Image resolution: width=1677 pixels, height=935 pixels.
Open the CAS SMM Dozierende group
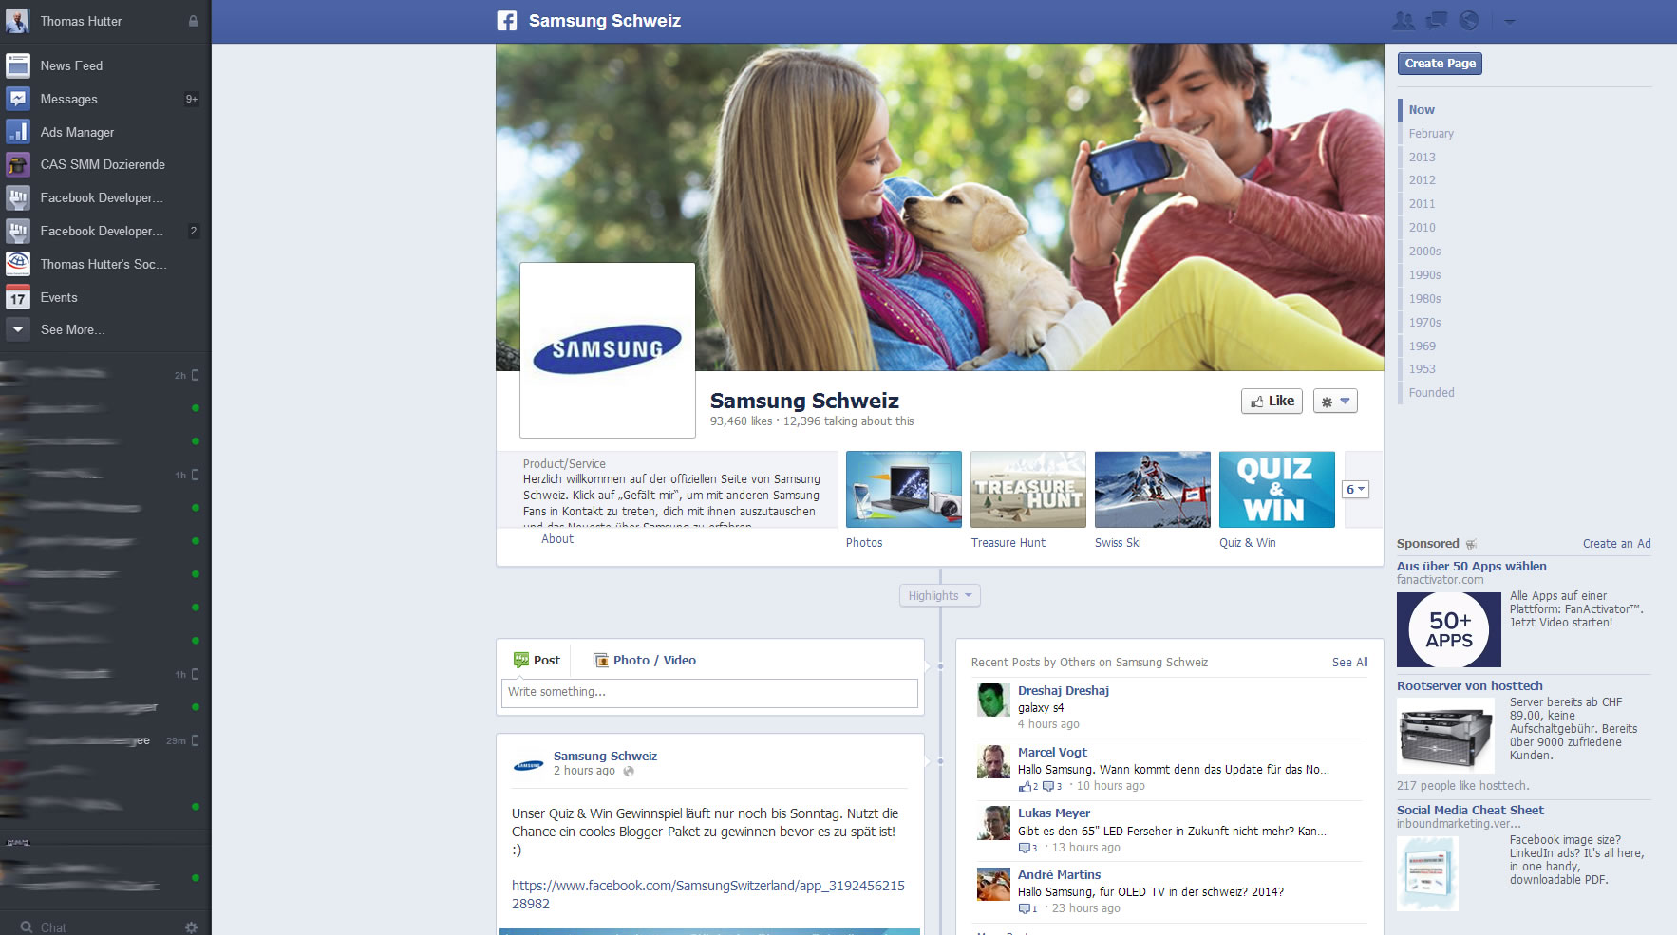pyautogui.click(x=104, y=164)
